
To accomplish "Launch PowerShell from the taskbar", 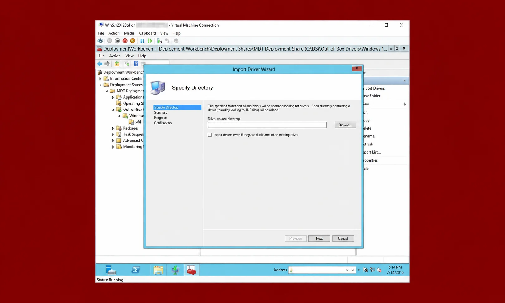I will click(135, 270).
